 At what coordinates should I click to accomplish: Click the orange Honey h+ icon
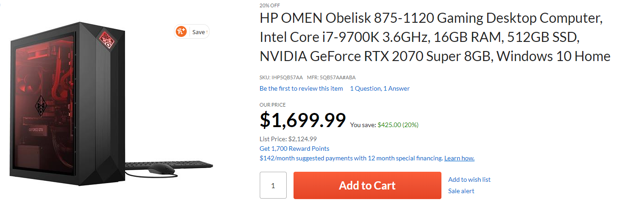coord(181,32)
